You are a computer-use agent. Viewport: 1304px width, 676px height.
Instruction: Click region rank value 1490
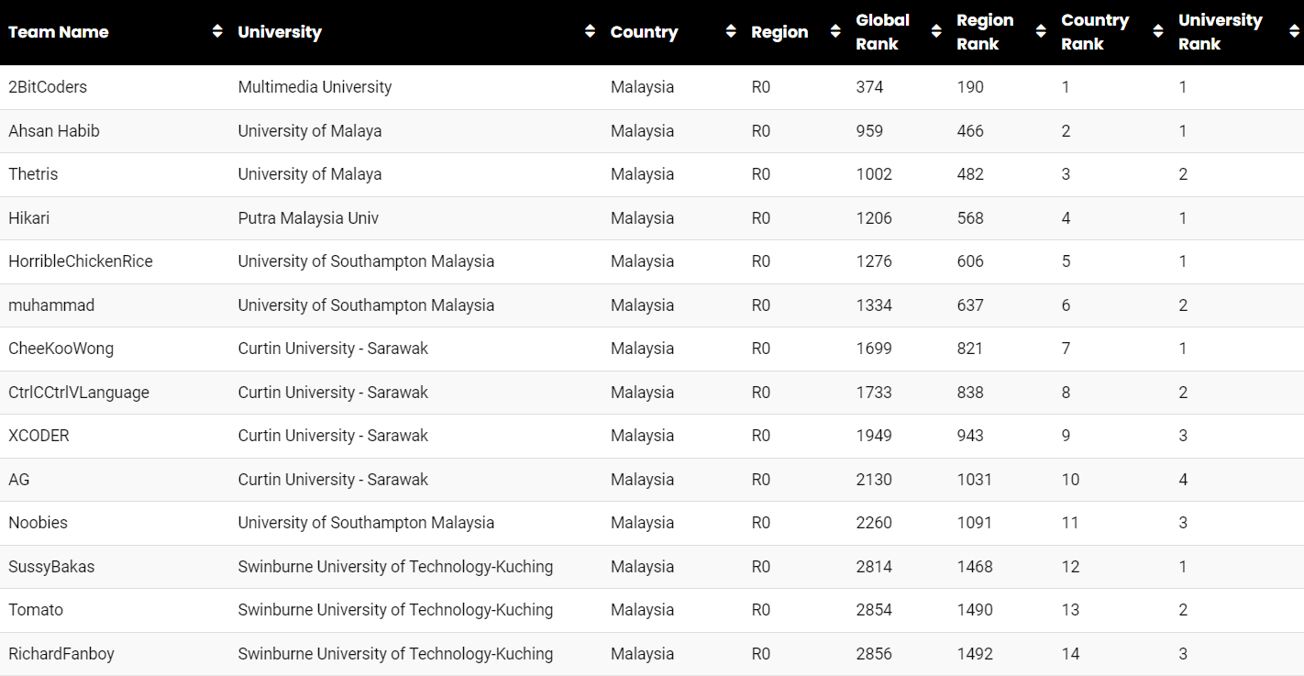[x=975, y=610]
